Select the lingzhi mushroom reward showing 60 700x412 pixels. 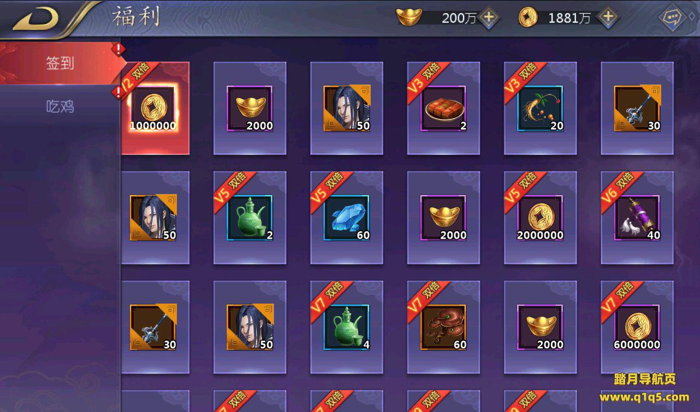[443, 328]
